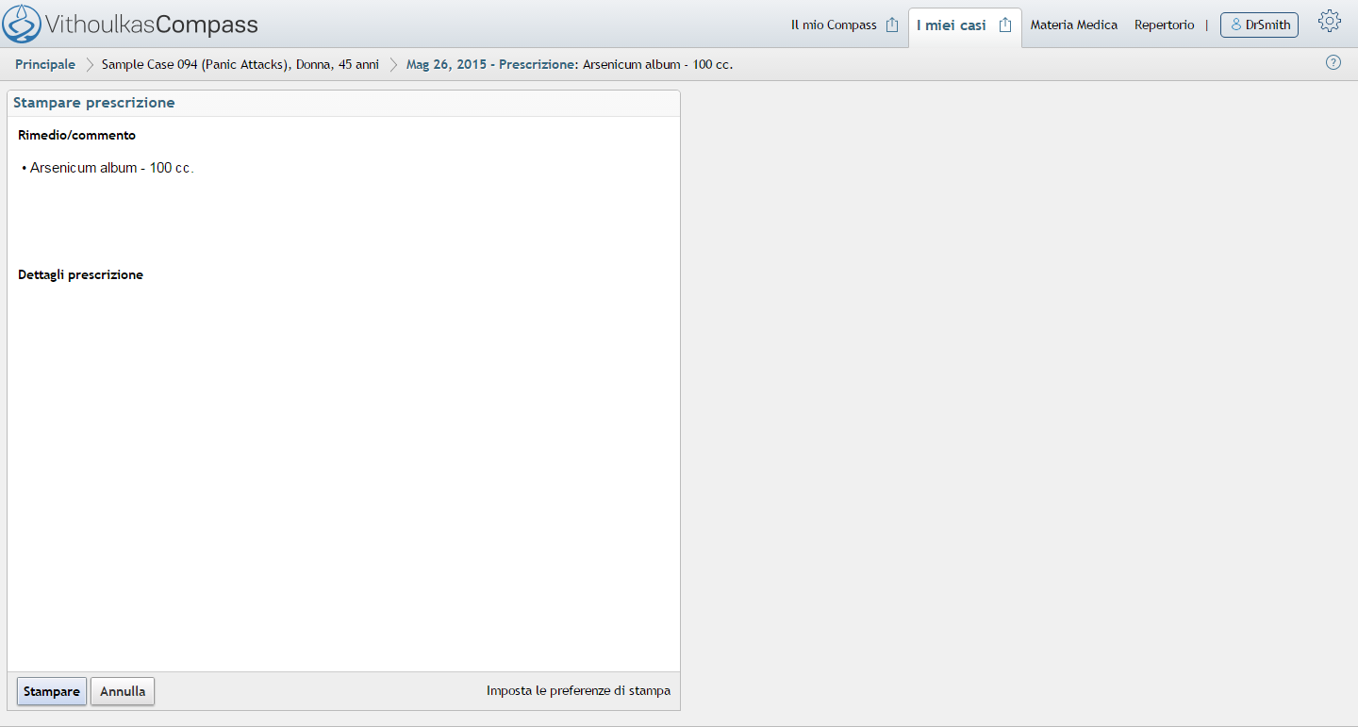The height and width of the screenshot is (727, 1358).
Task: Select the I miei casi tab
Action: pos(951,25)
